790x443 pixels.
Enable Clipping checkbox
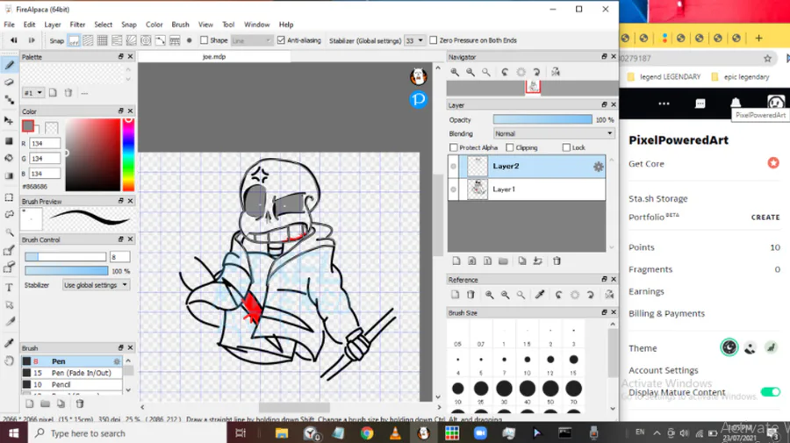[510, 147]
